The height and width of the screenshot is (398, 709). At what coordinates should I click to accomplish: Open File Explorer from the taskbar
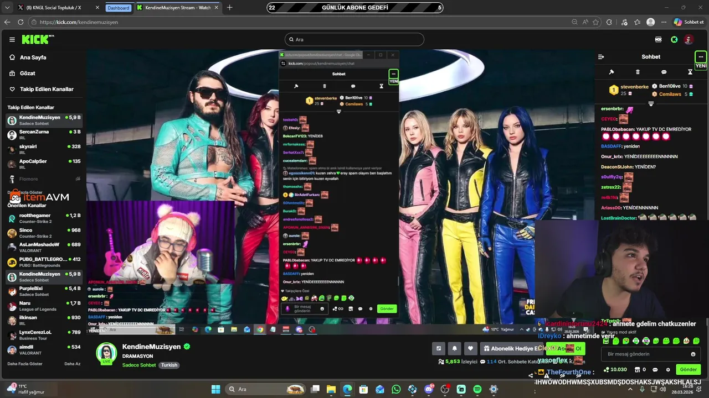[331, 389]
